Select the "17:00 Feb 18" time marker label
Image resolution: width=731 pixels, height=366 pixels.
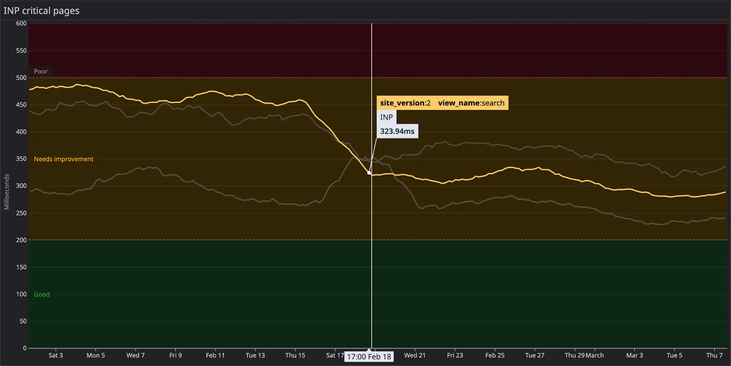pyautogui.click(x=369, y=357)
